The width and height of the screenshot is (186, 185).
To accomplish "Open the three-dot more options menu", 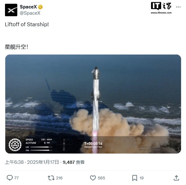I will click(x=178, y=7).
